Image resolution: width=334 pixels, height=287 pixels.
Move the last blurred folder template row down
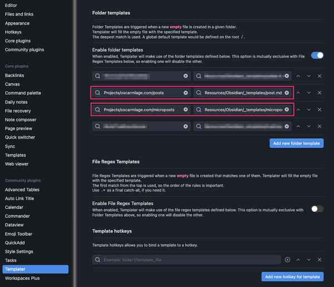point(309,127)
